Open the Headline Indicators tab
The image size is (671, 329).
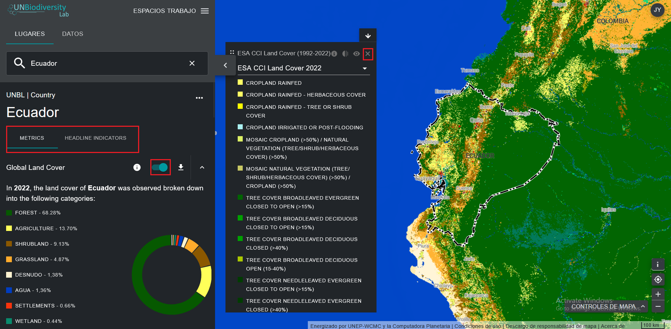pos(95,138)
